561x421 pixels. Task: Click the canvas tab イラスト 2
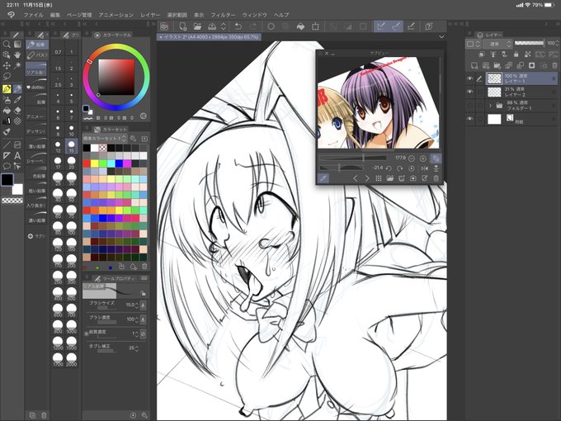(210, 37)
